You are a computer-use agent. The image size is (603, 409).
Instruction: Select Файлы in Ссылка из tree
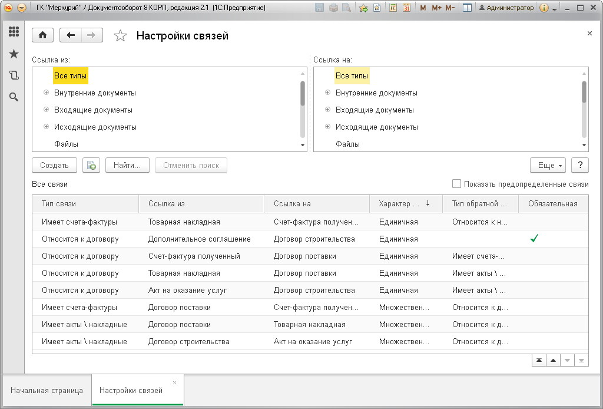pyautogui.click(x=66, y=144)
